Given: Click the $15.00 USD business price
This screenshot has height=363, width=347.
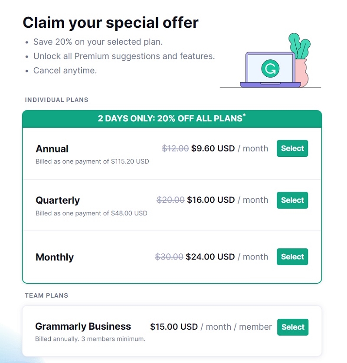Looking at the screenshot, I should [174, 327].
